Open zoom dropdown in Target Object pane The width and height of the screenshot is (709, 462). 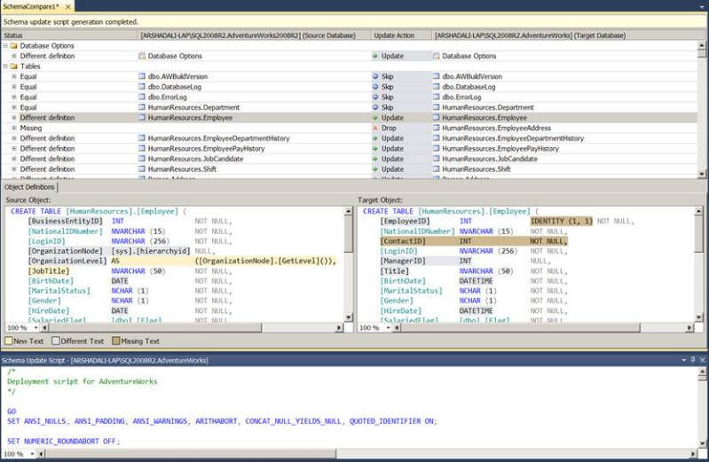(x=388, y=328)
